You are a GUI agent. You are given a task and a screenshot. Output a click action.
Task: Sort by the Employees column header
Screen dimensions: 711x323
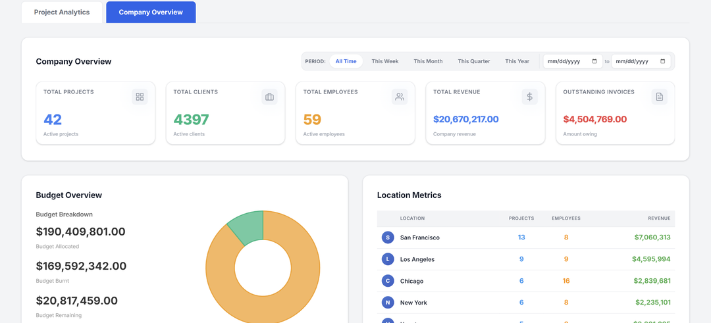[x=566, y=218]
